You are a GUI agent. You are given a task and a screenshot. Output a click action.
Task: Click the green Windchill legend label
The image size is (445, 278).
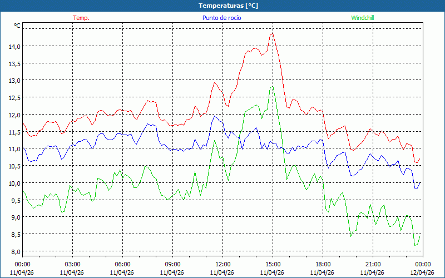point(363,18)
